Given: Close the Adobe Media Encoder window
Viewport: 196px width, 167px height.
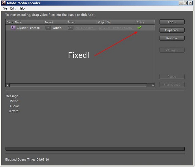Looking at the screenshot, I should [x=190, y=3].
